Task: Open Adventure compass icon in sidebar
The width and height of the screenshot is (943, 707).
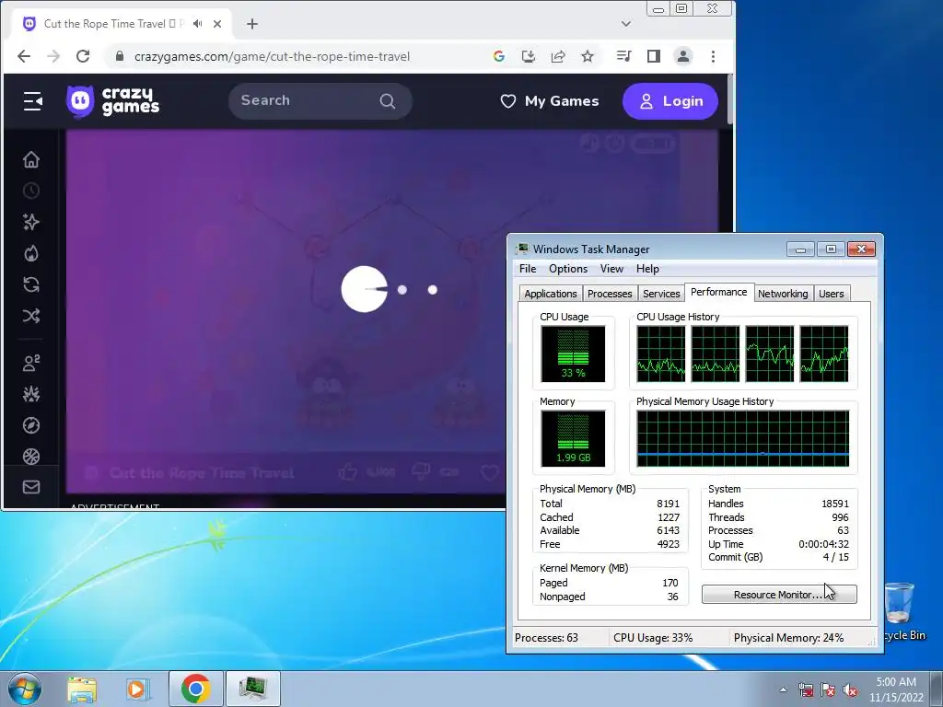Action: [x=31, y=425]
